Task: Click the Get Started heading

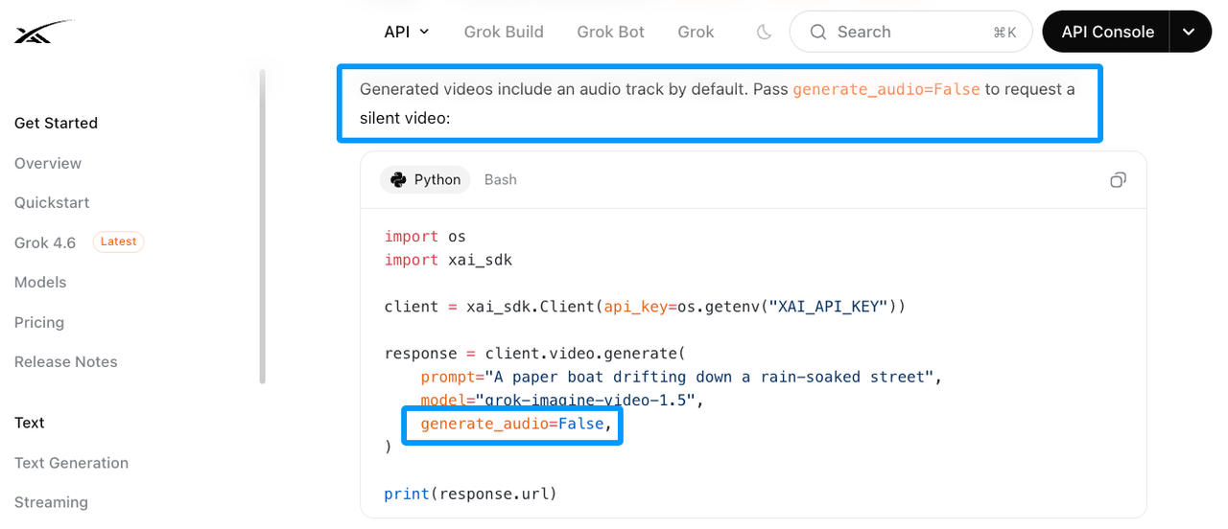Action: tap(56, 123)
